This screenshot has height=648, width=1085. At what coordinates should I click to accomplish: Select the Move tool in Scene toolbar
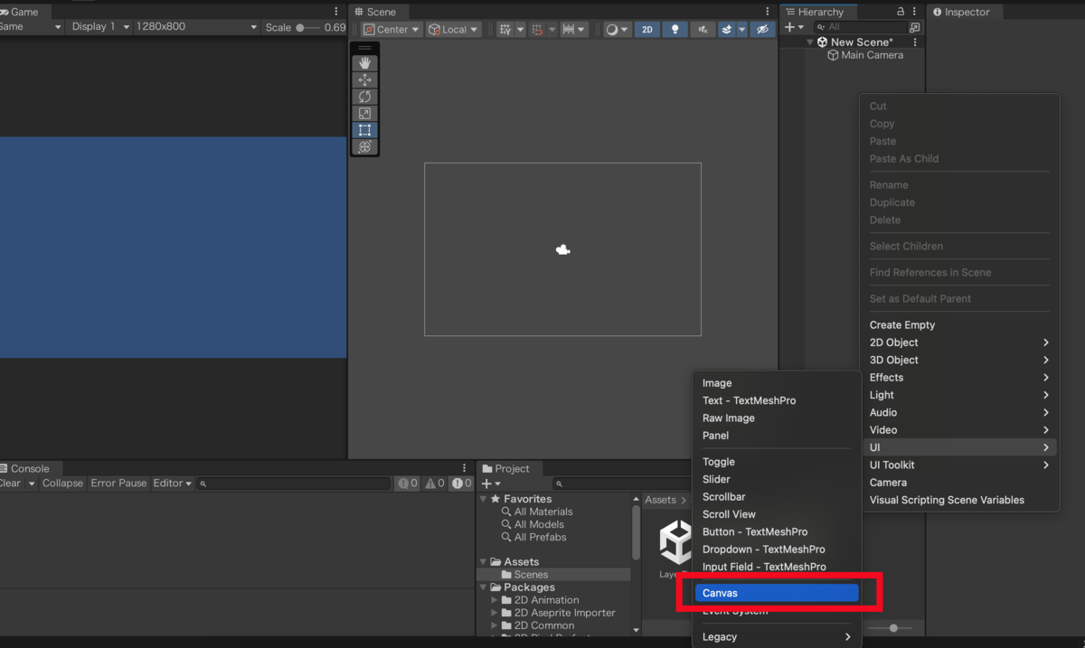(364, 80)
